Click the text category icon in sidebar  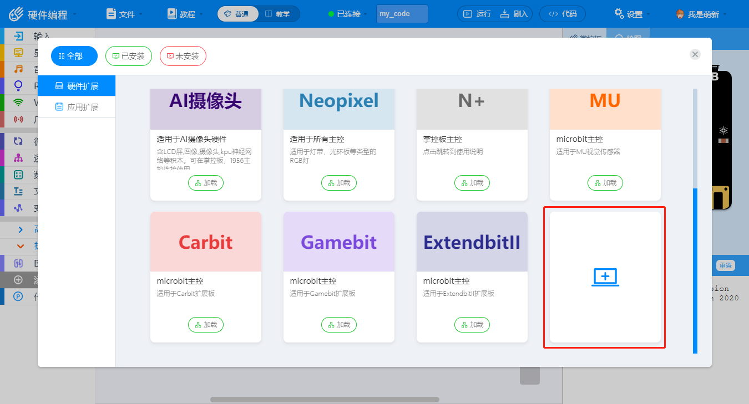19,191
